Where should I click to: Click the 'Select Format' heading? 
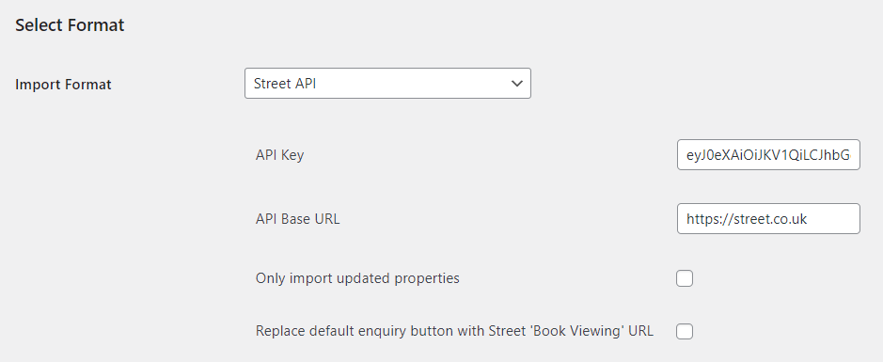click(70, 25)
